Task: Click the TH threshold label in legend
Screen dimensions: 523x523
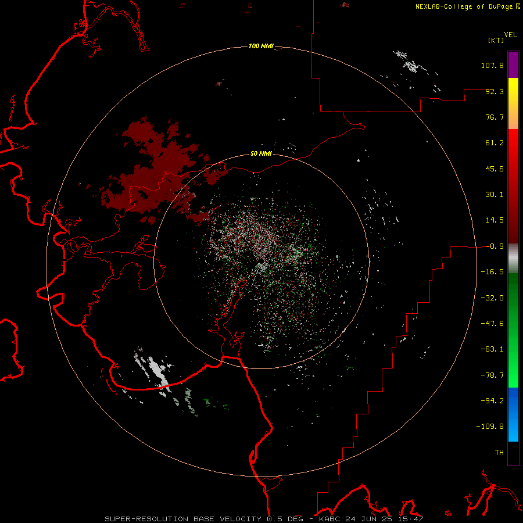Action: [x=499, y=452]
